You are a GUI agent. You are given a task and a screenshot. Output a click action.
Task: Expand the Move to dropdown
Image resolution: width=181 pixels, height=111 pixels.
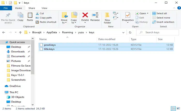click(x=64, y=23)
